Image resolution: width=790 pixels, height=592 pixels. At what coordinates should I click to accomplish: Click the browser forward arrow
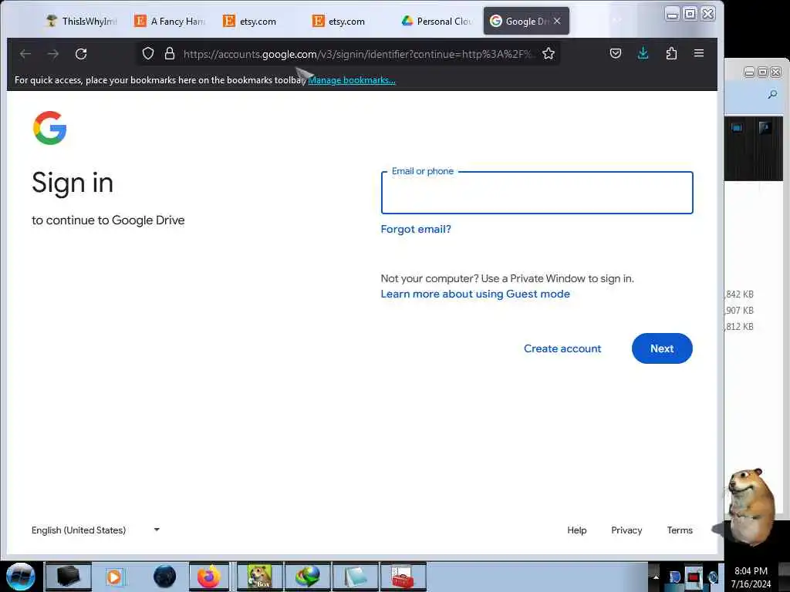[53, 54]
